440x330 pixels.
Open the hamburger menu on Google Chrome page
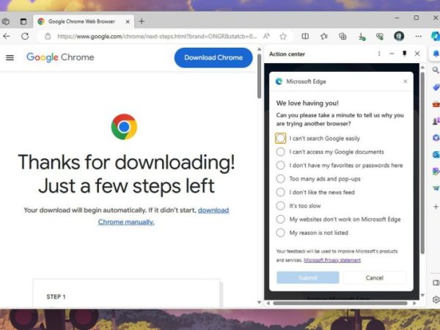click(10, 57)
